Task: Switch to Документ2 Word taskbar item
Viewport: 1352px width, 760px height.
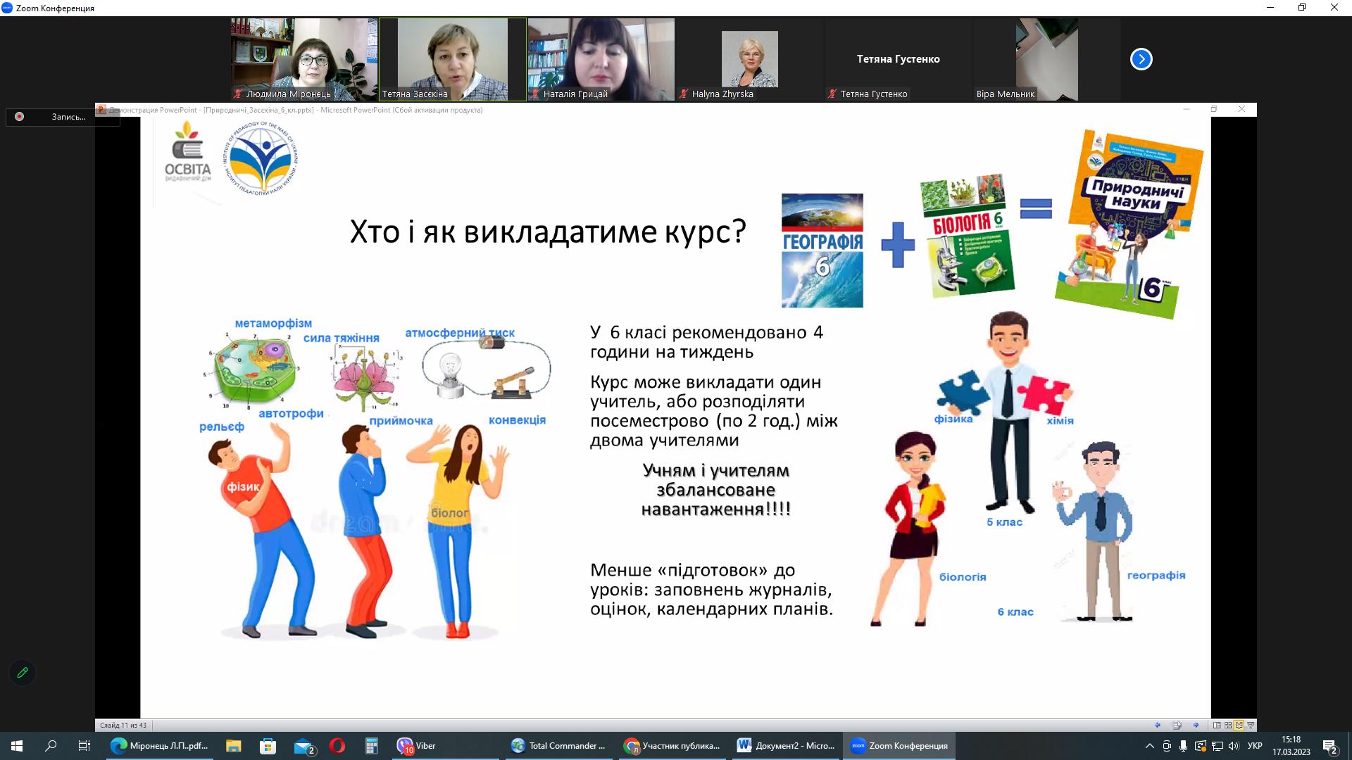Action: [x=786, y=746]
